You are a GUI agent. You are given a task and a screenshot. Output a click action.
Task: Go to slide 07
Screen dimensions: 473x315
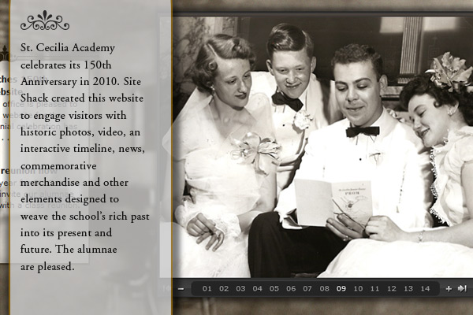[x=307, y=289]
